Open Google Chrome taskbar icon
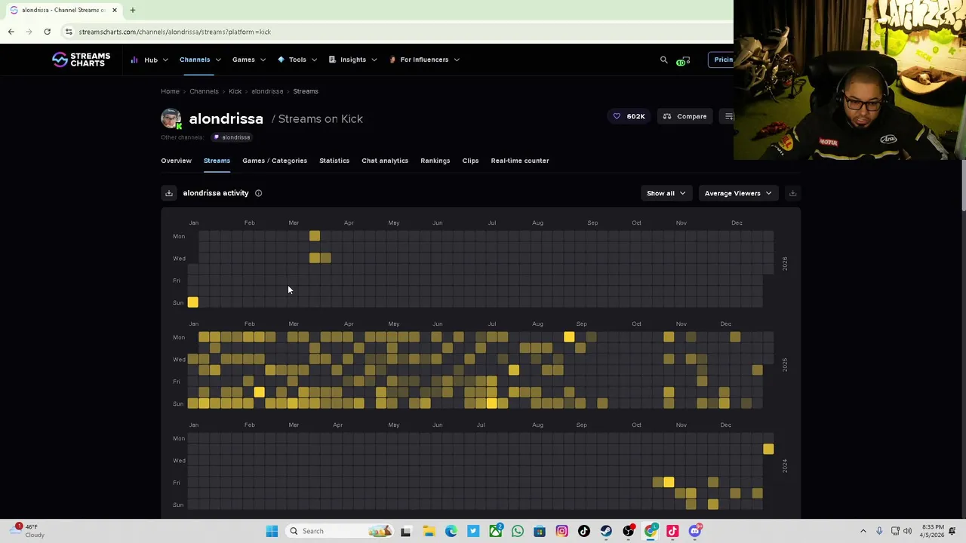The height and width of the screenshot is (543, 966). point(651,531)
